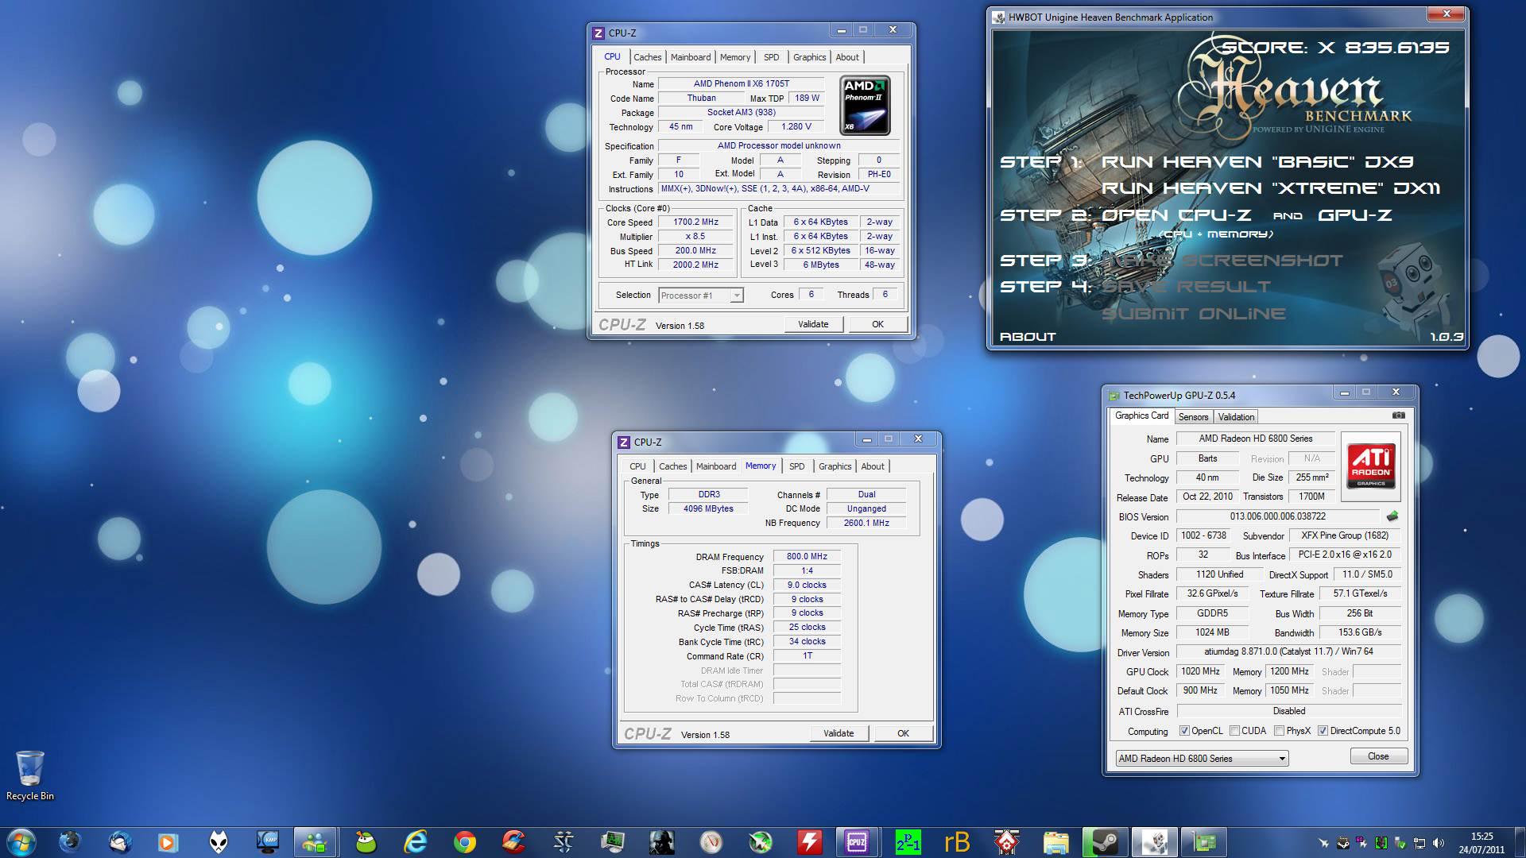
Task: Open the AMD Radeon HD 6800 Series dropdown
Action: 1202,759
